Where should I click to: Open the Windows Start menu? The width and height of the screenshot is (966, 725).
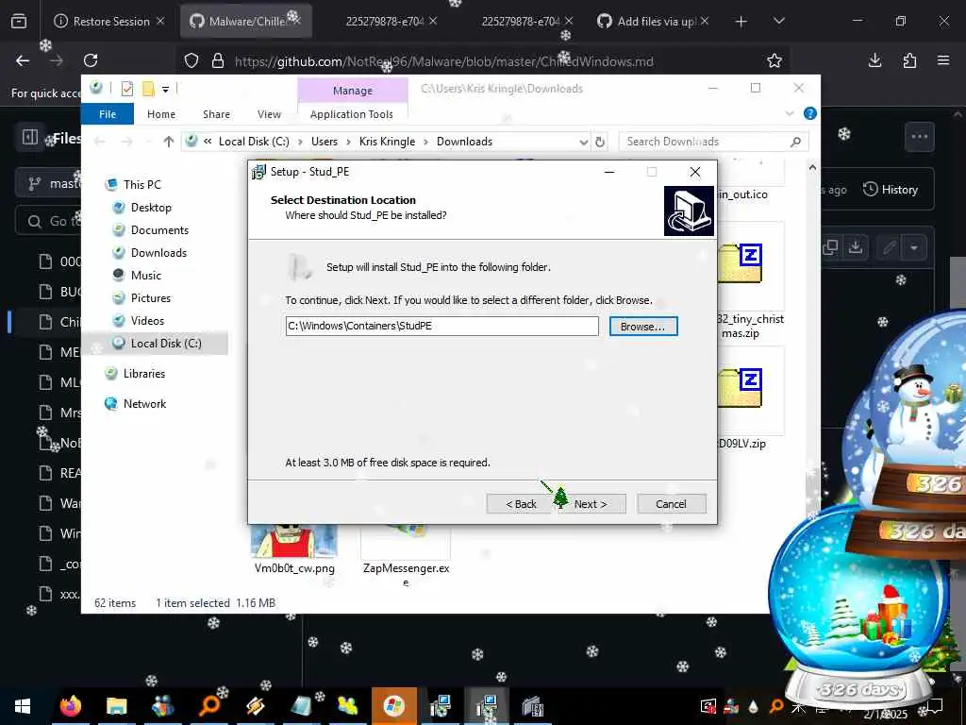point(23,706)
